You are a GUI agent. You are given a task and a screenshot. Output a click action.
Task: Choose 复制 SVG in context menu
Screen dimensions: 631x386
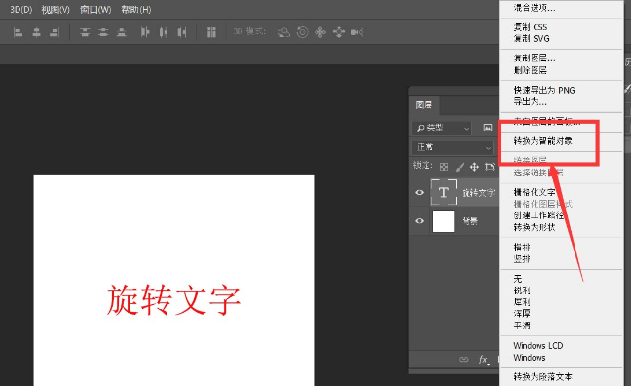tap(532, 39)
